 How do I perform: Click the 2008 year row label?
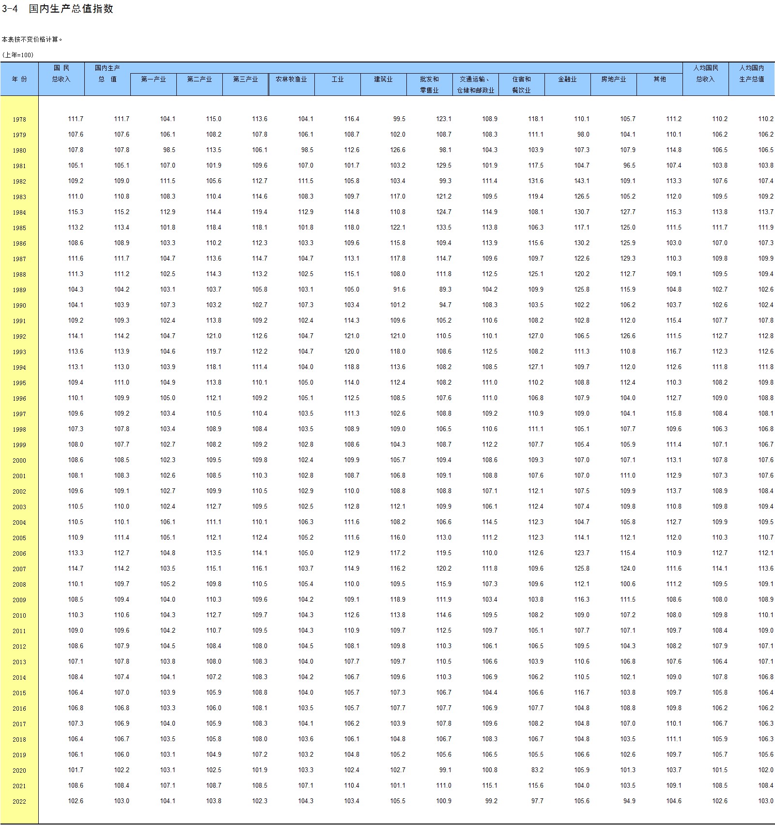pos(19,585)
